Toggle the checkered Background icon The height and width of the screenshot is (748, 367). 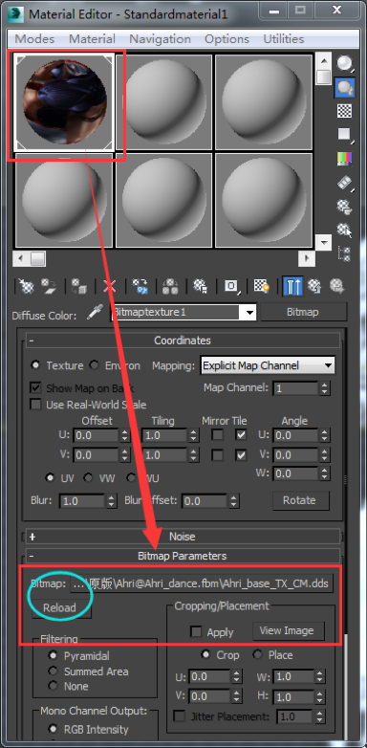pyautogui.click(x=345, y=111)
